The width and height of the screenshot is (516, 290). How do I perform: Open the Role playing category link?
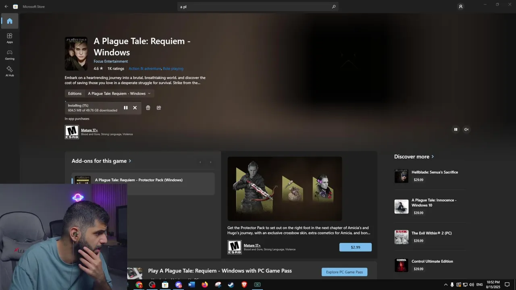(173, 68)
